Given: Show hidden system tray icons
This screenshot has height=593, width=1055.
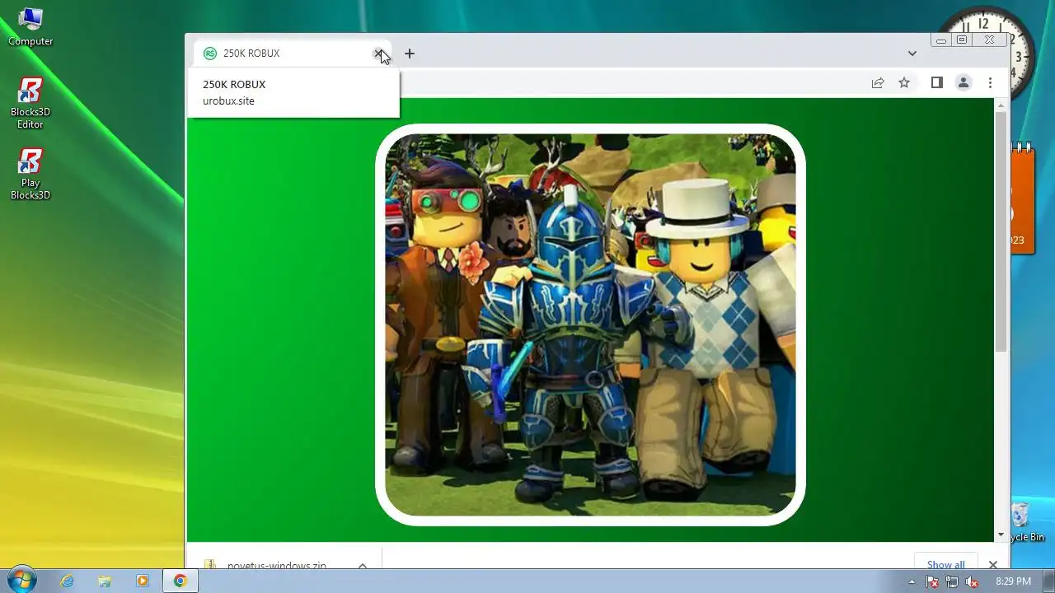Looking at the screenshot, I should 912,581.
